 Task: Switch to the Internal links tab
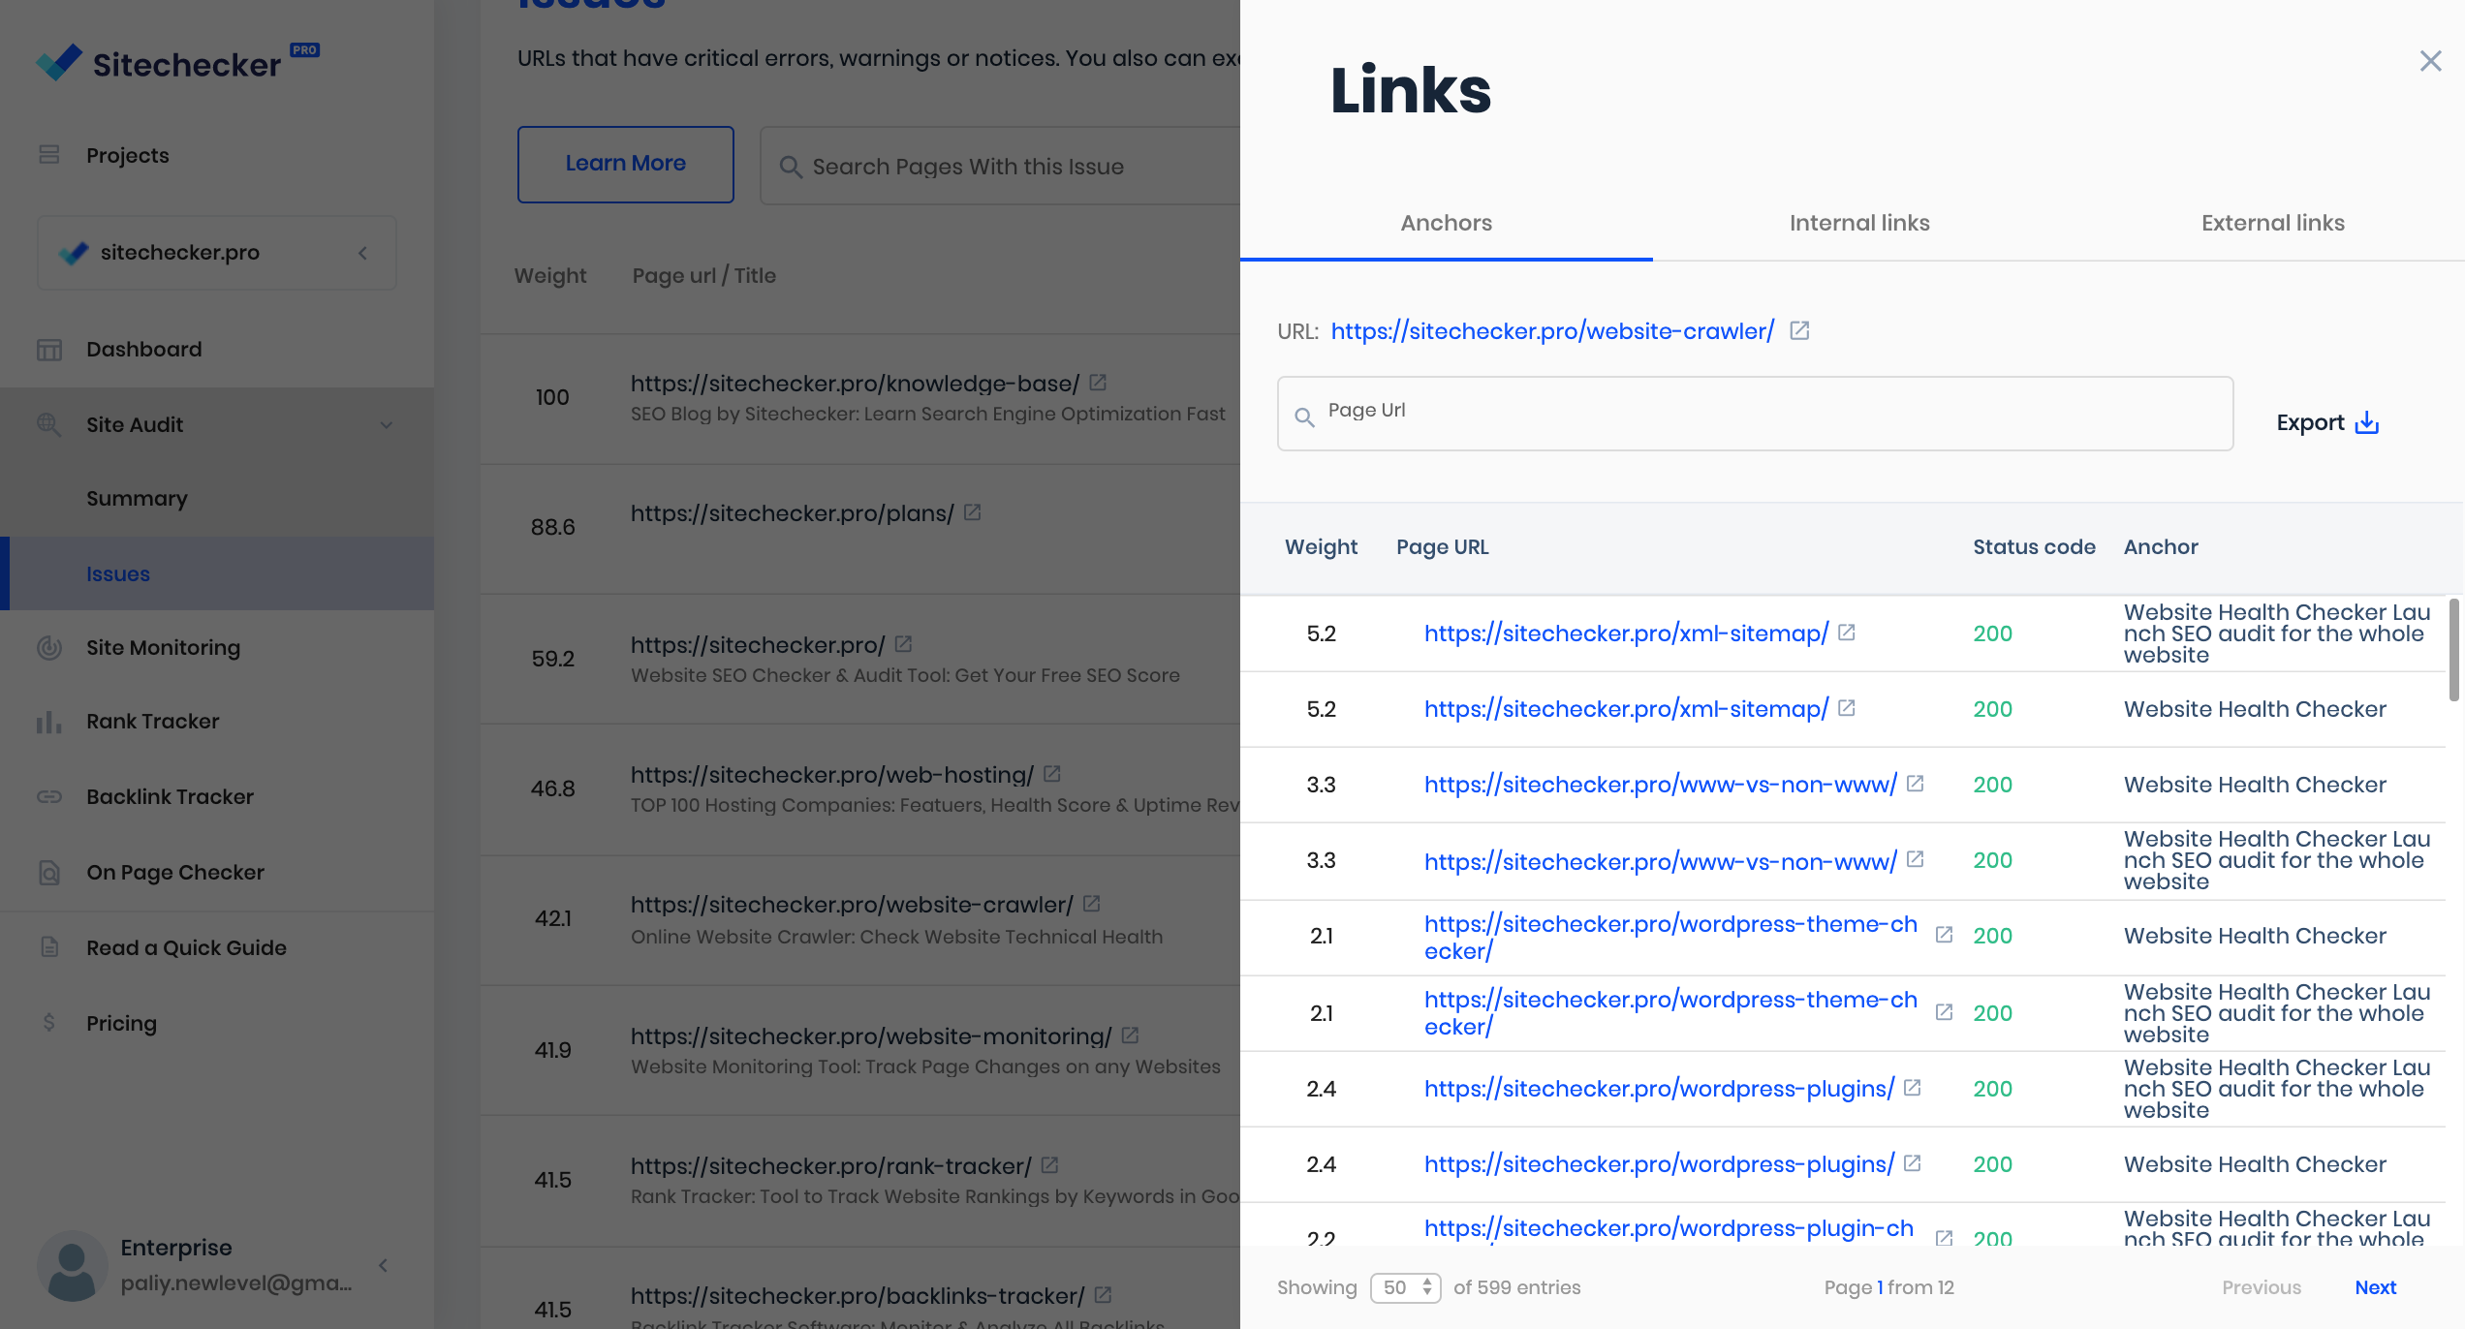1859,223
